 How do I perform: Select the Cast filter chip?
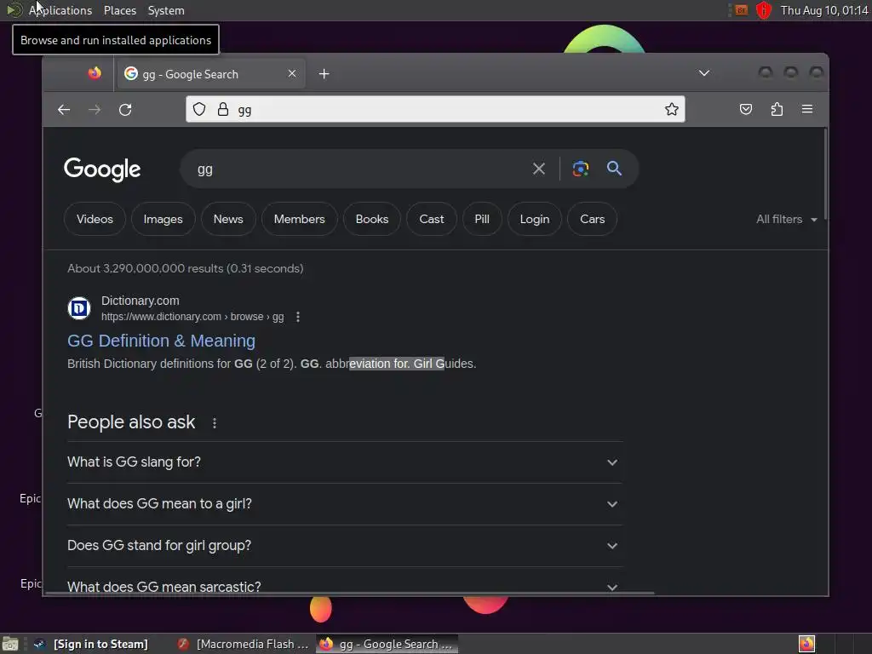432,219
